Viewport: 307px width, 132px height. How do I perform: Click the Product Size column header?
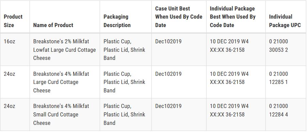13,21
